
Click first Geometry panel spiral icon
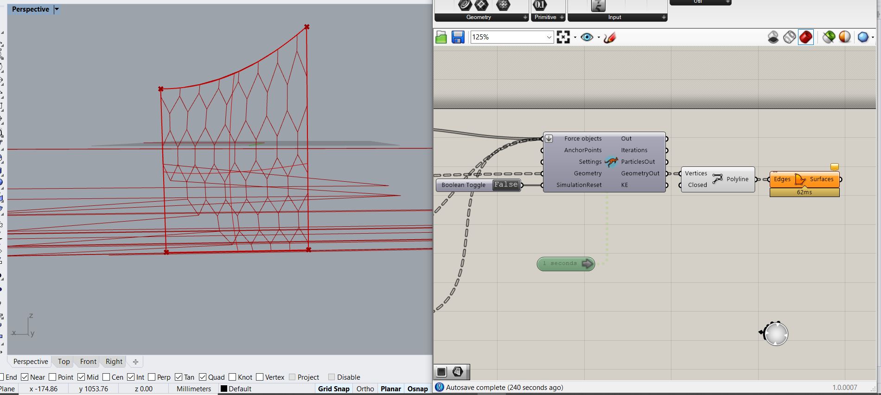[465, 5]
